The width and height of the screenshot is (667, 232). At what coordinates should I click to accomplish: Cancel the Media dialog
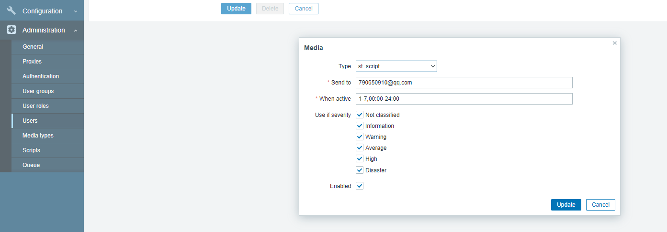(x=600, y=205)
